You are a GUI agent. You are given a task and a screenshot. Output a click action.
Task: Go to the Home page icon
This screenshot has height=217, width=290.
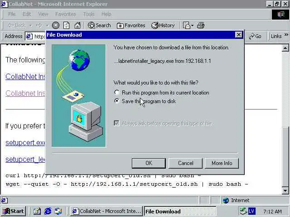(x=77, y=25)
